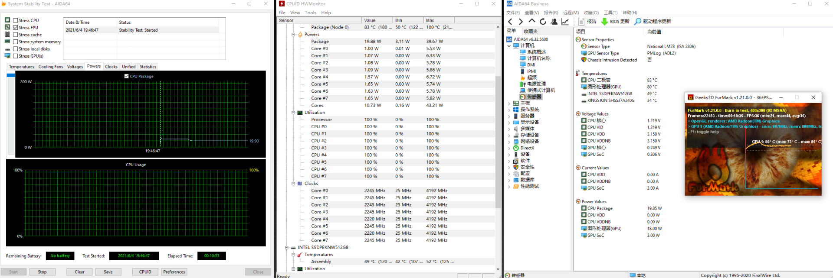Collapse the Powers group in HWMonitor
Viewport: 833px width, 278px height.
(293, 34)
